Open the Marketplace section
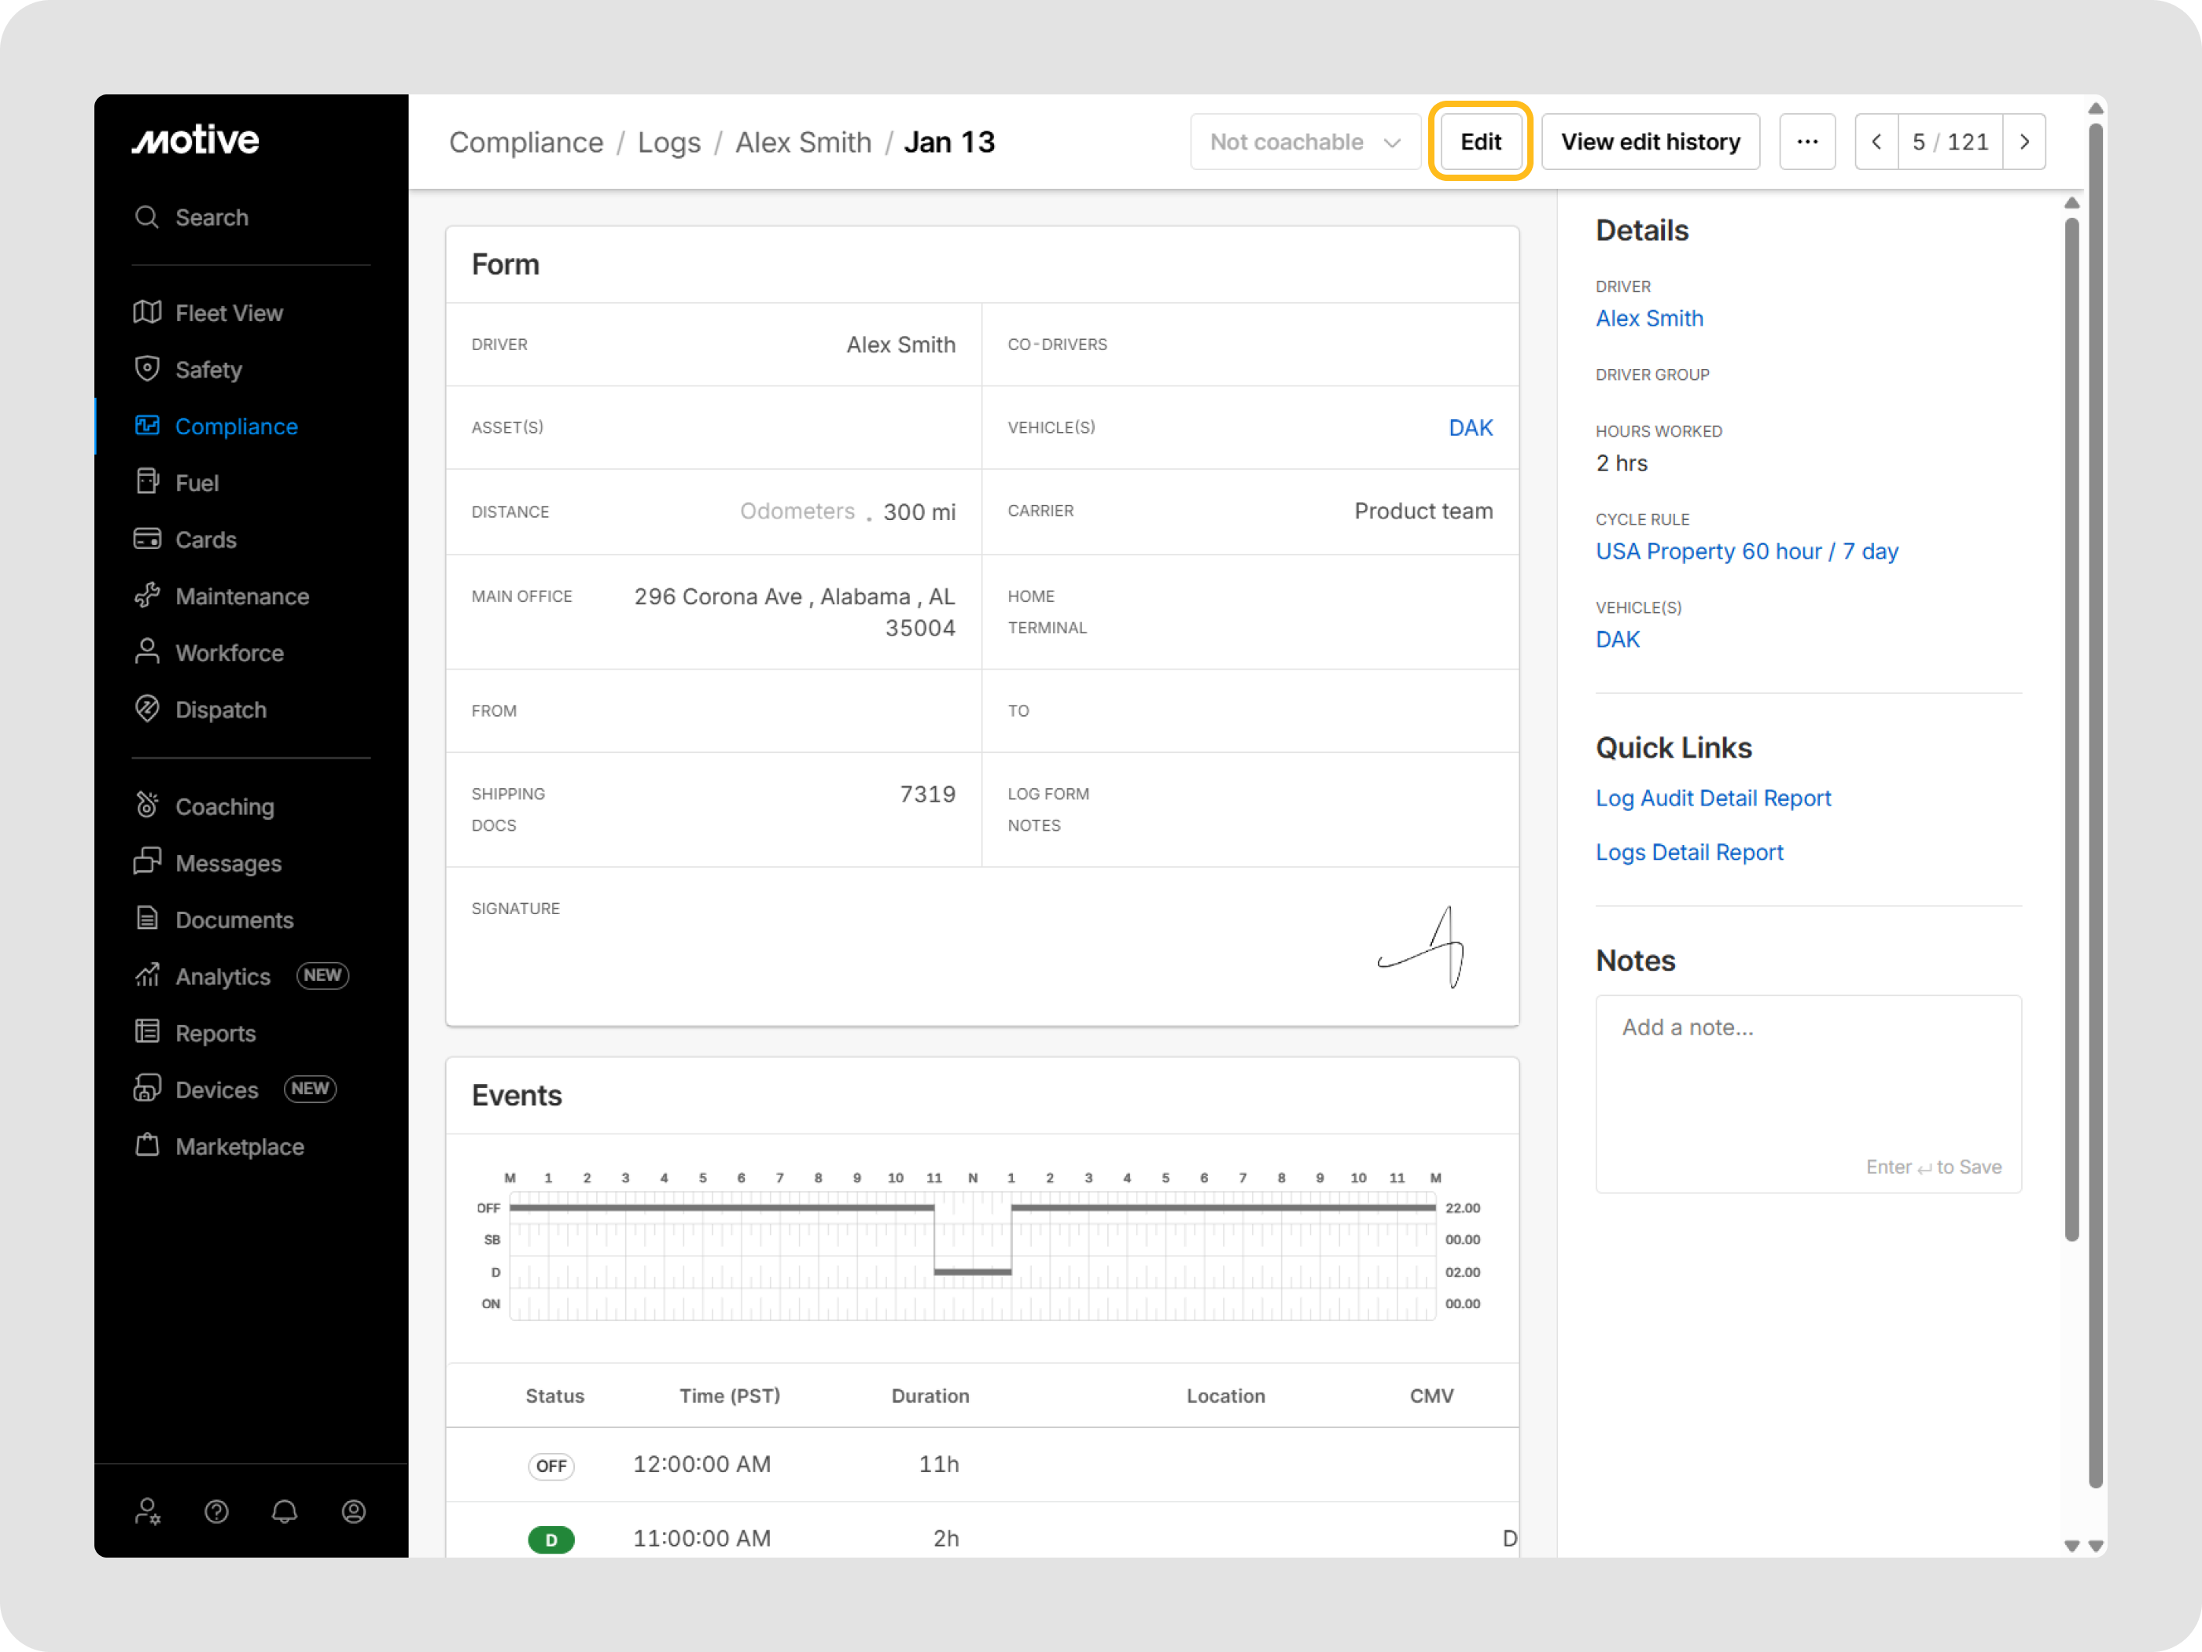 click(x=239, y=1146)
